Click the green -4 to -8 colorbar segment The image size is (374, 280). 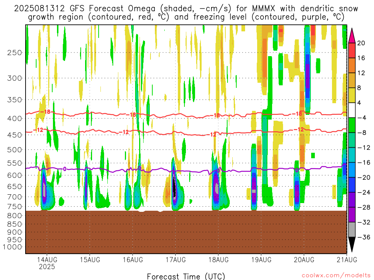pyautogui.click(x=352, y=125)
